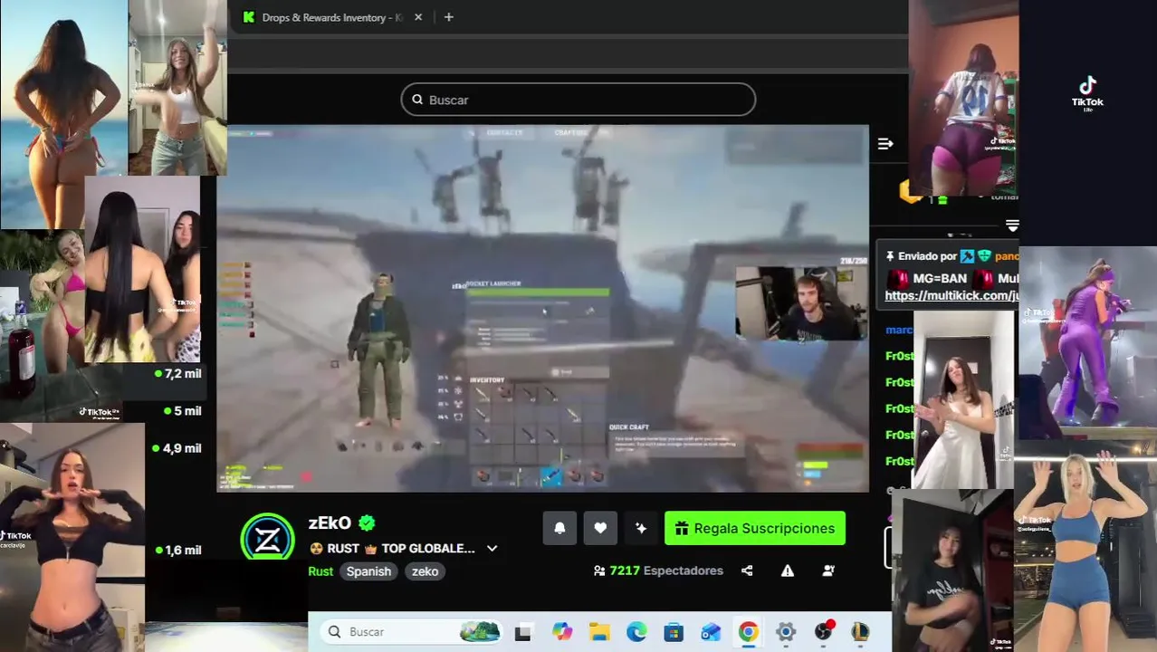The height and width of the screenshot is (652, 1157).
Task: Click the sparkle icon beside the heart
Action: [x=641, y=528]
